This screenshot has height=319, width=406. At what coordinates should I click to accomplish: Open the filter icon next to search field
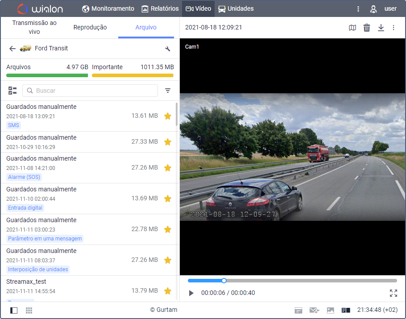[x=168, y=91]
